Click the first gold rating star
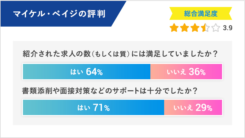 tap(175, 28)
